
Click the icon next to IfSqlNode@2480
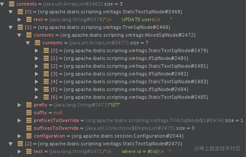click(x=46, y=58)
